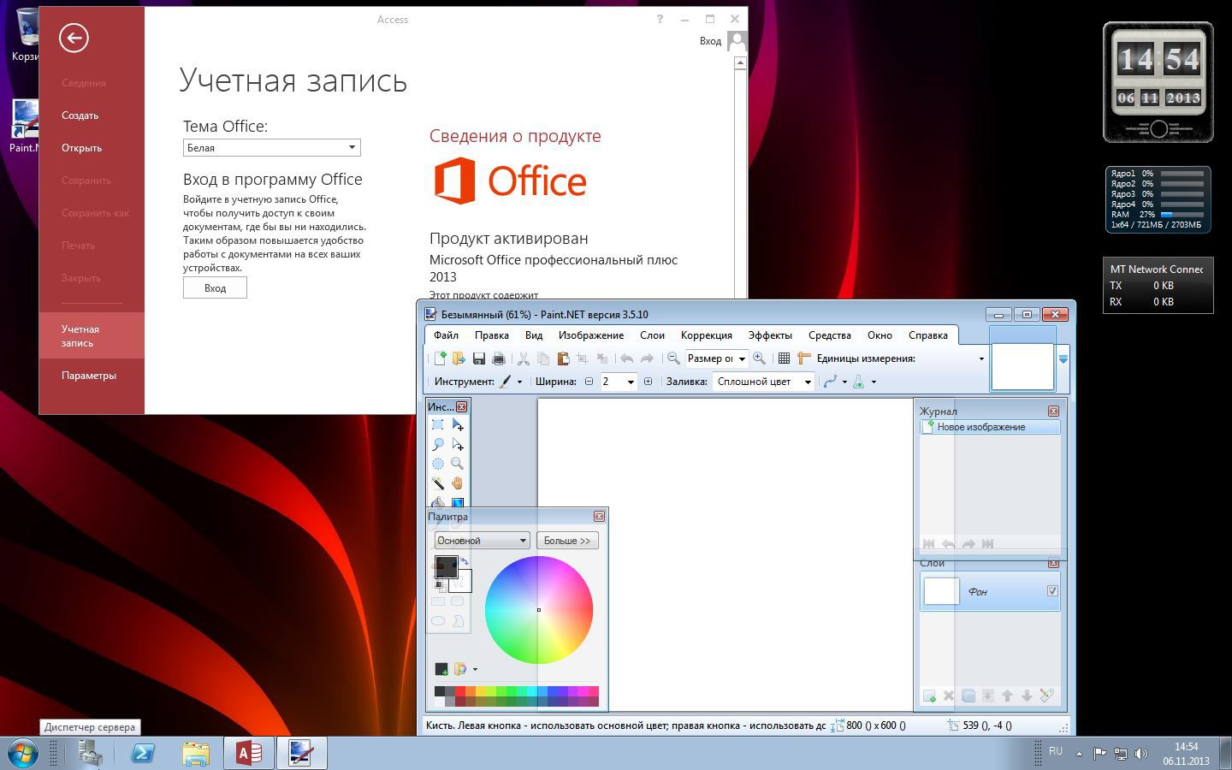
Task: Select Новое изображение history entry
Action: pyautogui.click(x=990, y=427)
